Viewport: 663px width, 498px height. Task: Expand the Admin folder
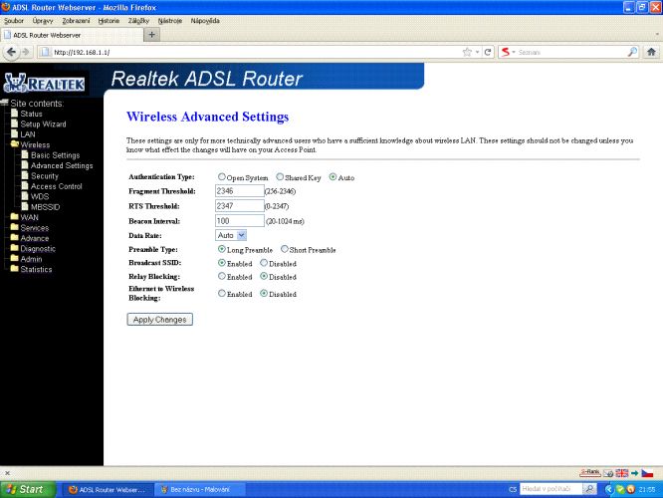pyautogui.click(x=14, y=258)
